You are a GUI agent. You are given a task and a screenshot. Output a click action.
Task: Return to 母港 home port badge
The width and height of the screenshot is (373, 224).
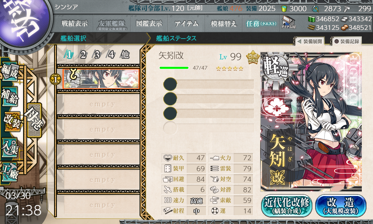[34, 120]
